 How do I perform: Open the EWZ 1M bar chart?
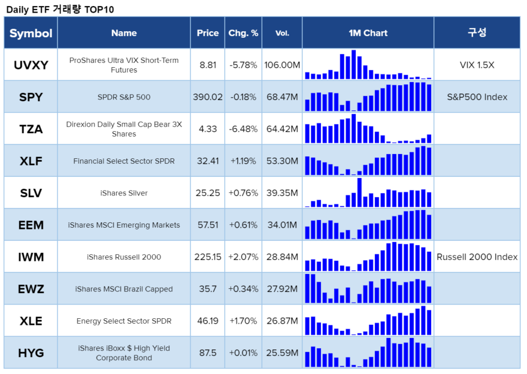pos(368,288)
